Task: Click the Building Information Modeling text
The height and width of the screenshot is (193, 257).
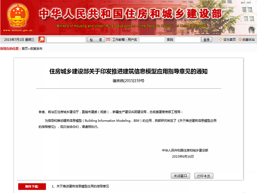Action: coord(108,121)
